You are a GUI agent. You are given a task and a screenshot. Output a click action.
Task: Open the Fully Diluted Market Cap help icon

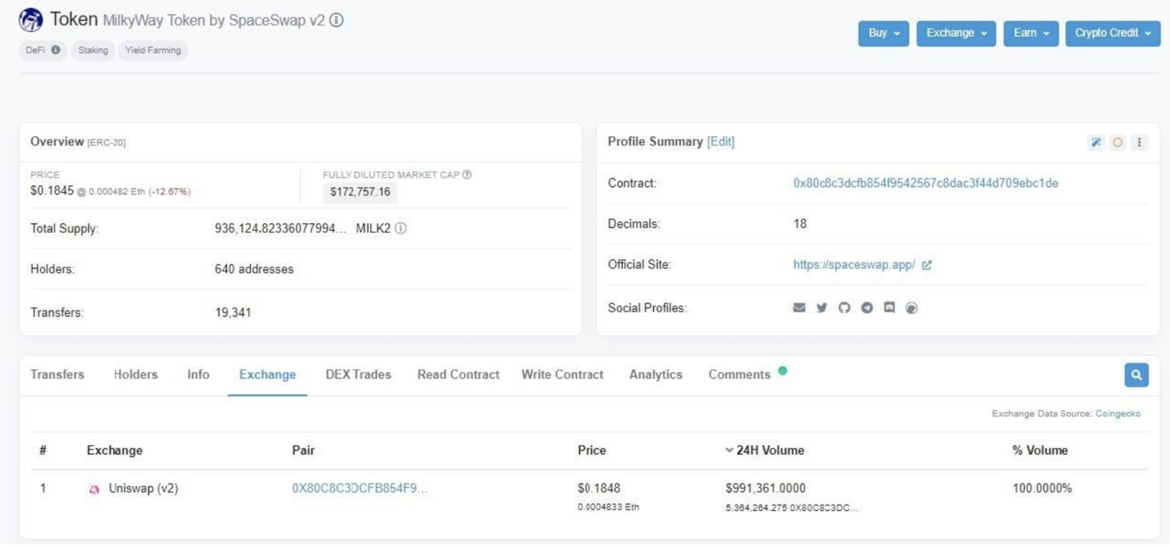coord(467,175)
